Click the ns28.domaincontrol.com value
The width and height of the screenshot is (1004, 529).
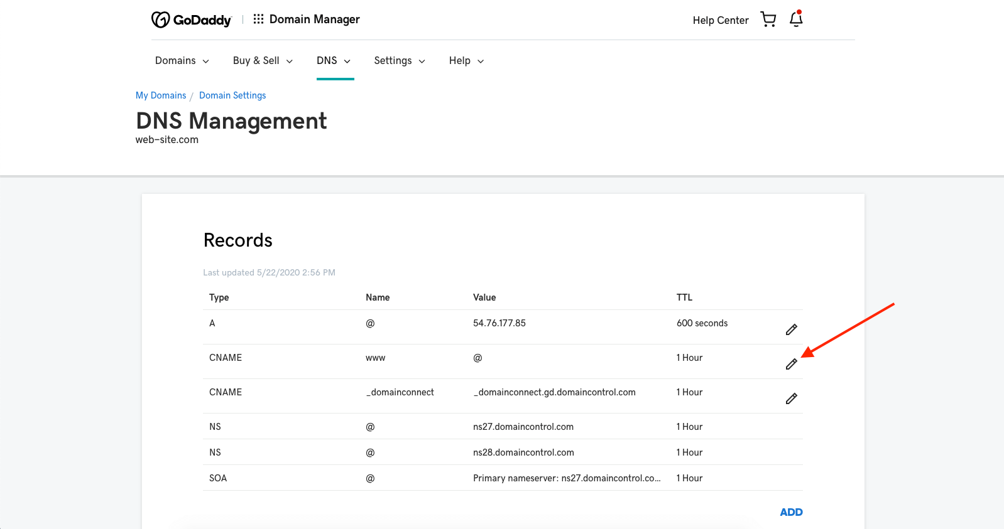pyautogui.click(x=523, y=452)
